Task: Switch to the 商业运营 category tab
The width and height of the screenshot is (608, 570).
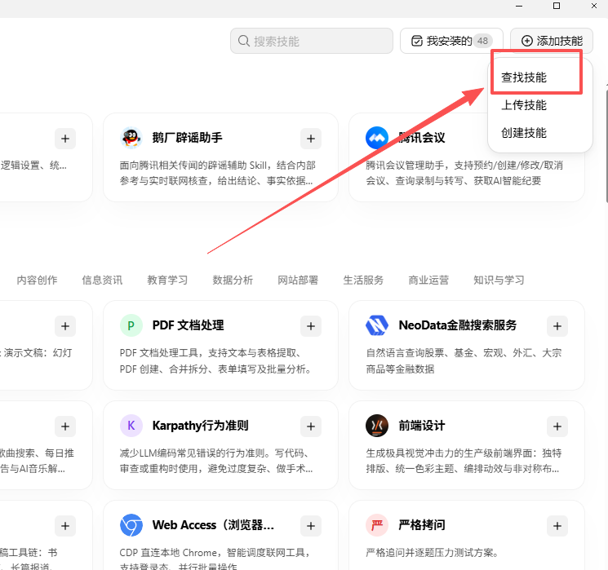Action: point(428,281)
